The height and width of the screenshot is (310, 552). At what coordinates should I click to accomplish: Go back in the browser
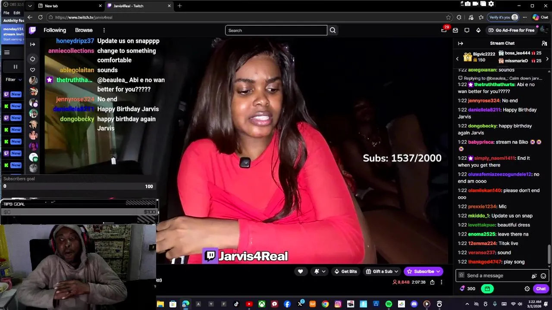click(x=30, y=17)
